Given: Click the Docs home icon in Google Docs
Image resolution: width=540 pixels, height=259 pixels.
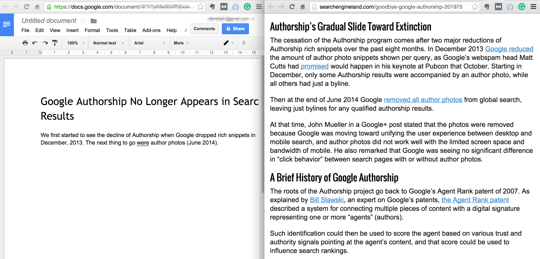Looking at the screenshot, I should (7, 25).
